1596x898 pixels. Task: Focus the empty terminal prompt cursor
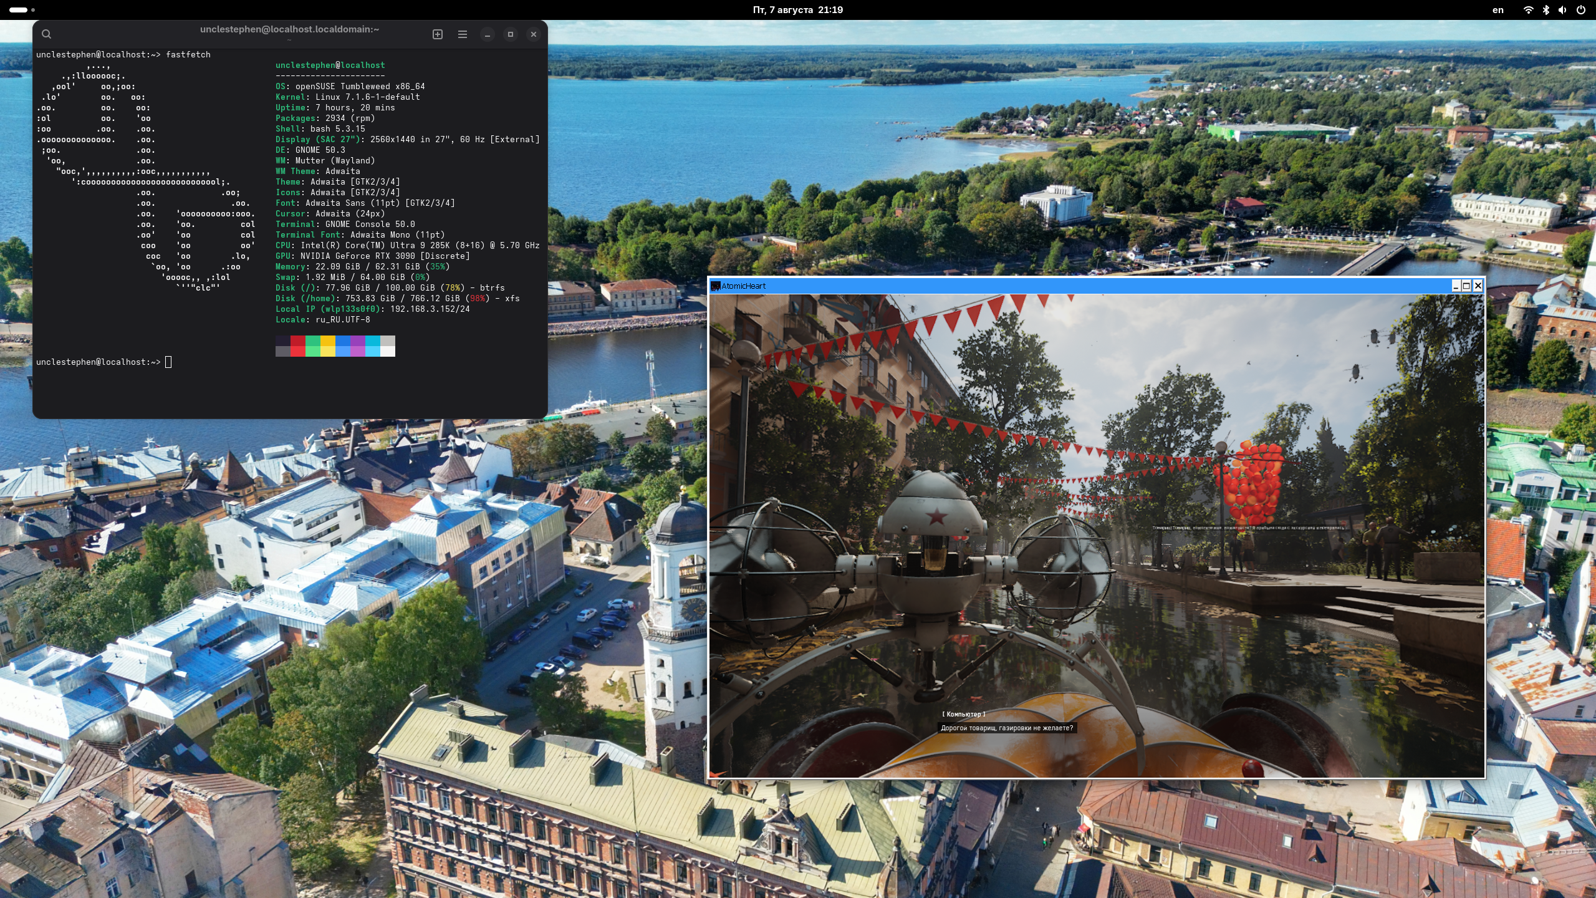(x=168, y=362)
